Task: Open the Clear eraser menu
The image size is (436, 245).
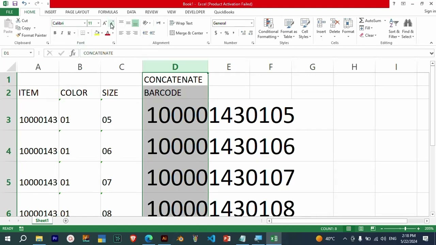Action: coord(368,35)
